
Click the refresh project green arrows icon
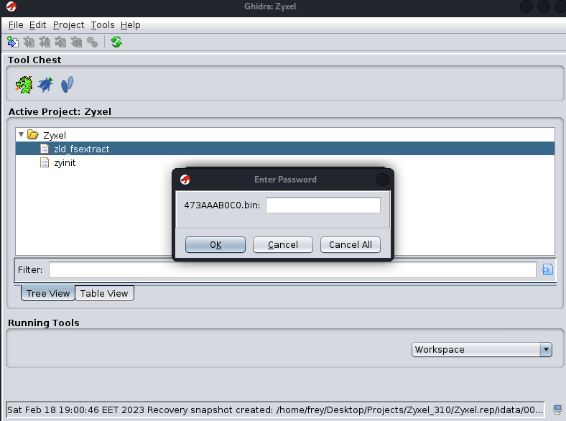(116, 42)
